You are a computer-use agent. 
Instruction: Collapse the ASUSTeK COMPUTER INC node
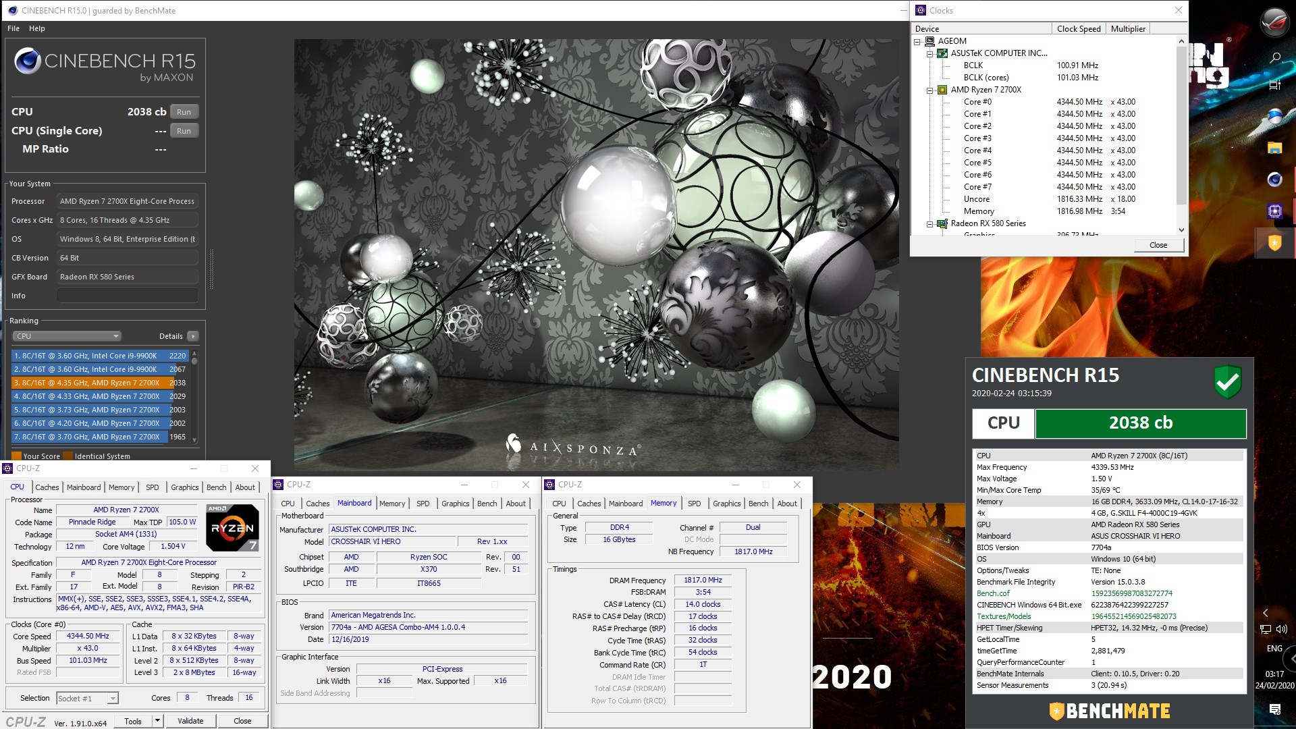tap(929, 54)
